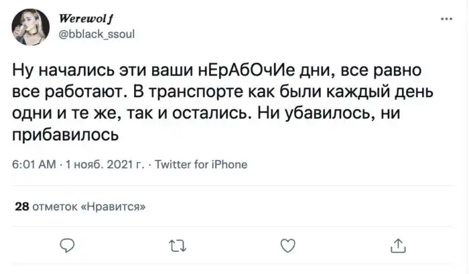Viewport: 469px width, 274px height.
Task: Like the tweet with the heart icon
Action: 287,246
